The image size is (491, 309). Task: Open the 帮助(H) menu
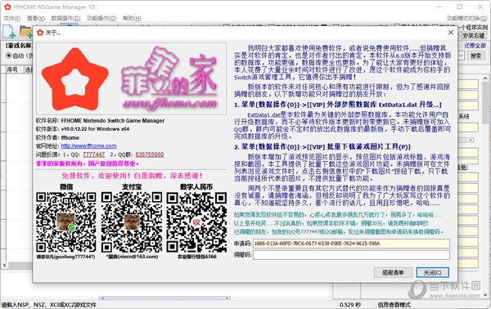tap(132, 19)
